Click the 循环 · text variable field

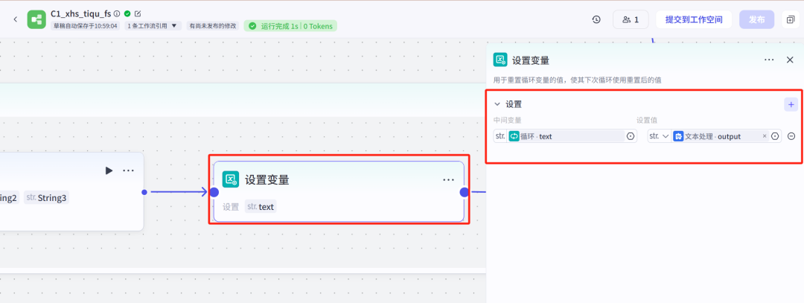pos(565,136)
